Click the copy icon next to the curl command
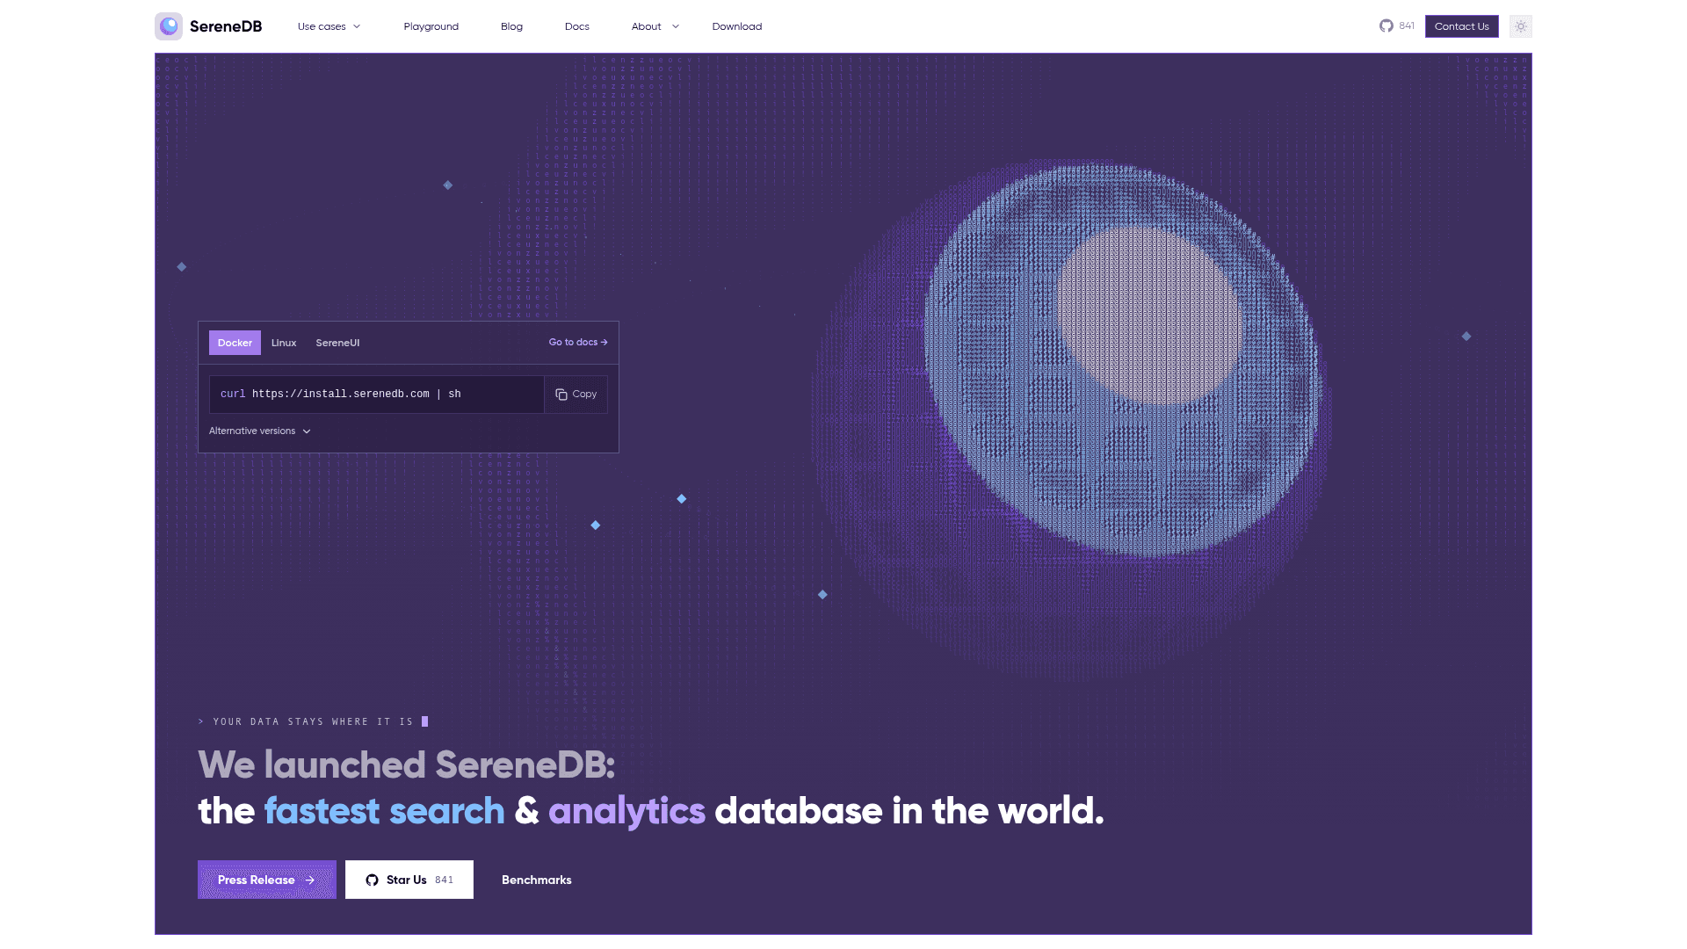The width and height of the screenshot is (1687, 949). (561, 395)
